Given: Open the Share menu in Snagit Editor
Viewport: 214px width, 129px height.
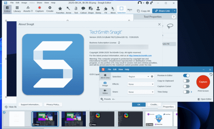Looking at the screenshot, I should pos(39,3).
